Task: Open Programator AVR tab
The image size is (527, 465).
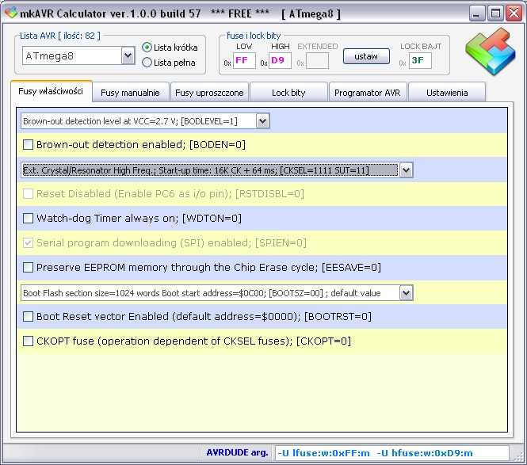Action: (x=368, y=93)
